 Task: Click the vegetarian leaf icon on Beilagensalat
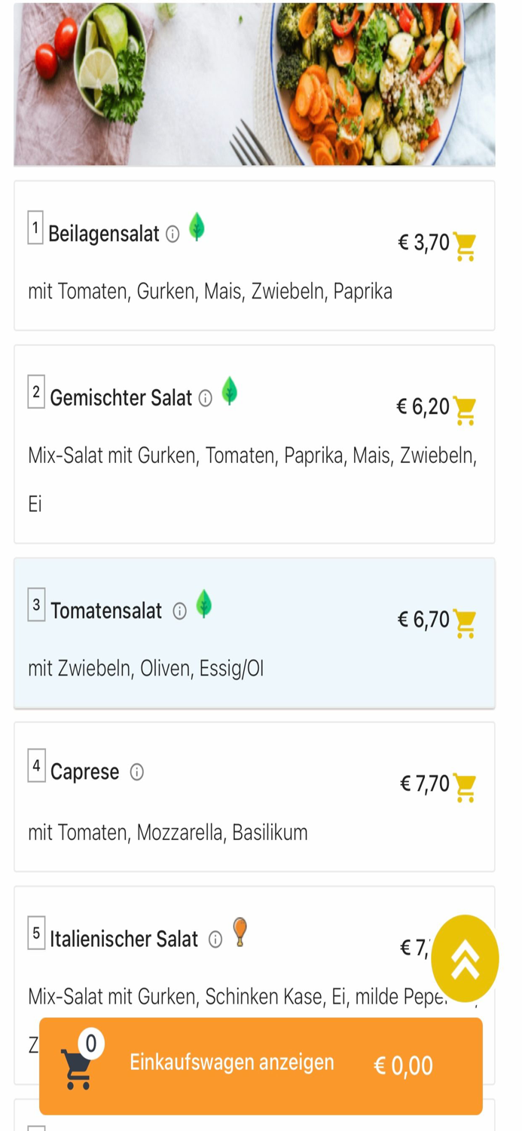click(x=198, y=227)
